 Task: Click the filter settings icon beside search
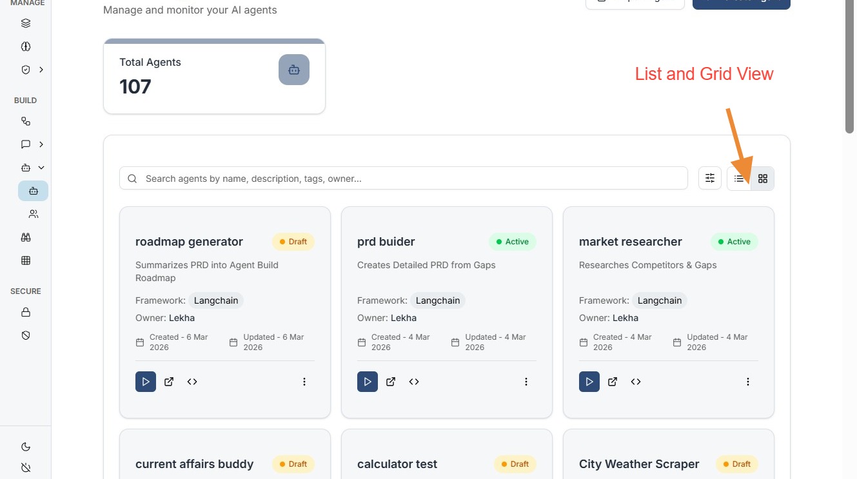coord(710,179)
